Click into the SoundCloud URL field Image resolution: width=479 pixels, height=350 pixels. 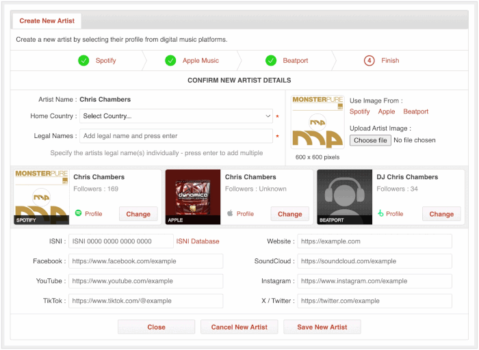coord(374,261)
